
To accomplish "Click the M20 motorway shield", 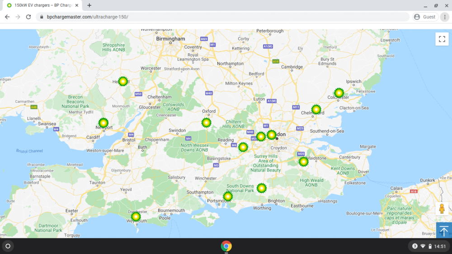I will click(x=301, y=154).
